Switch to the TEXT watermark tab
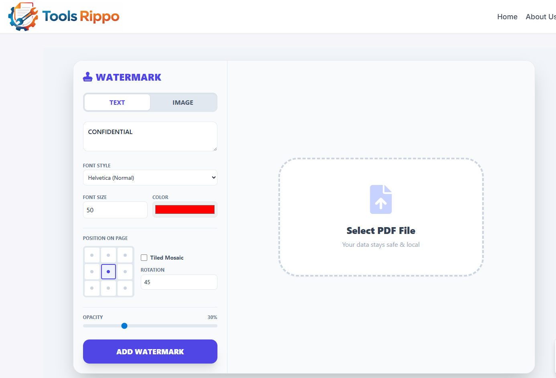Image resolution: width=556 pixels, height=378 pixels. [117, 102]
